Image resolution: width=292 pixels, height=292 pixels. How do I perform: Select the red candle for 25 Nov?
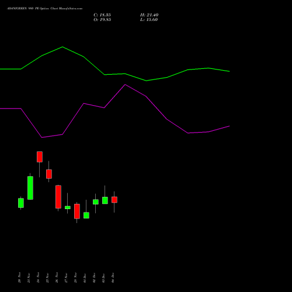pyautogui.click(x=49, y=174)
